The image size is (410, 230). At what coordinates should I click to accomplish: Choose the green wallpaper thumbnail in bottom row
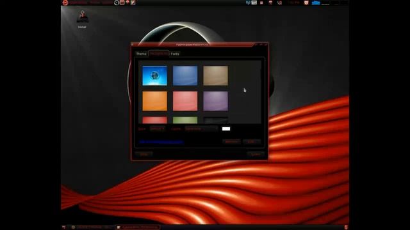(x=185, y=120)
